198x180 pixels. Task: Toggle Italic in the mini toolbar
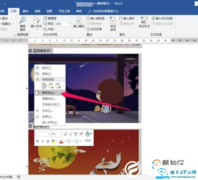point(43,141)
